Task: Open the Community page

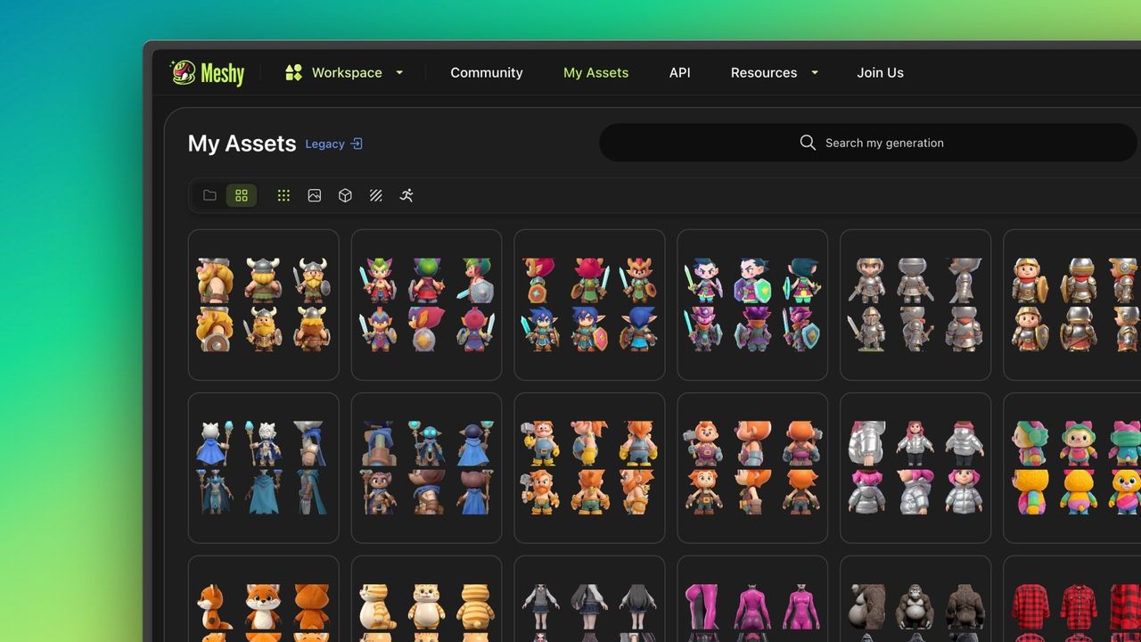Action: click(x=487, y=73)
